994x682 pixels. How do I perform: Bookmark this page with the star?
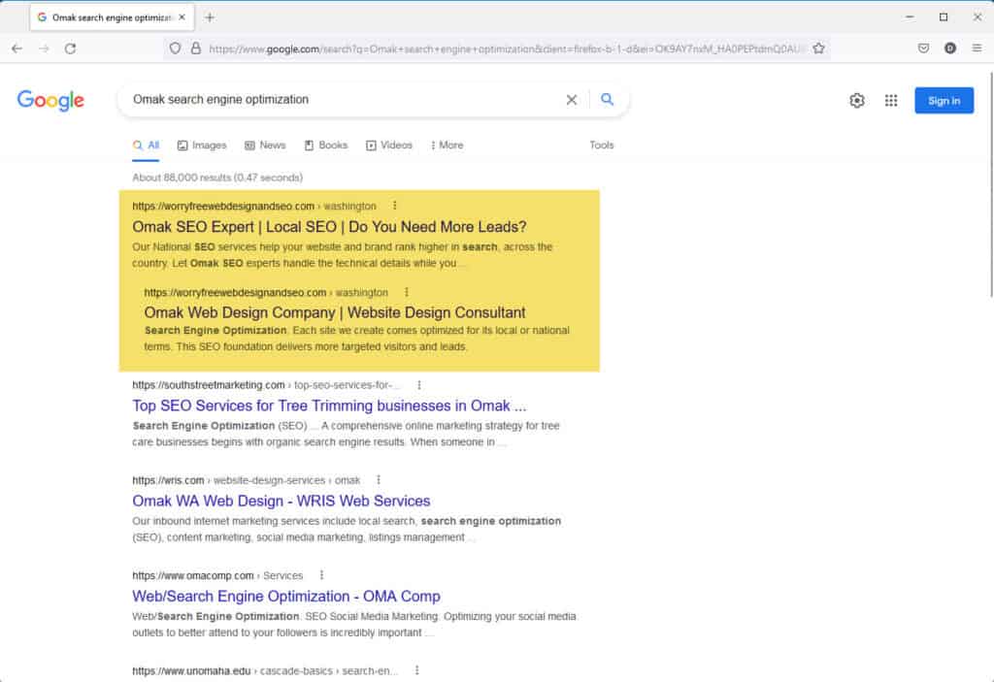tap(818, 49)
